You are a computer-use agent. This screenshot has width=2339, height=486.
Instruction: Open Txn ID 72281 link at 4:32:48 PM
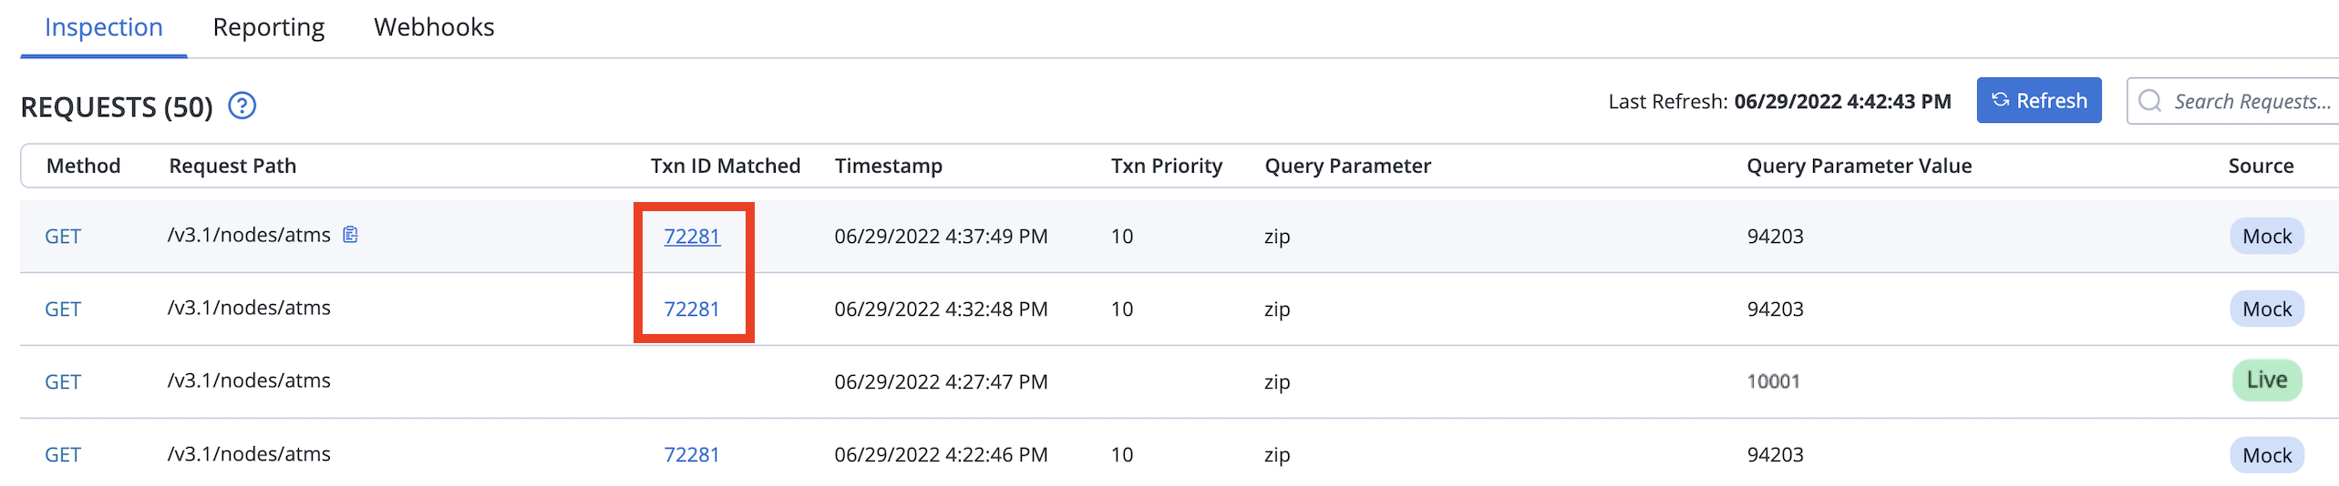(692, 309)
